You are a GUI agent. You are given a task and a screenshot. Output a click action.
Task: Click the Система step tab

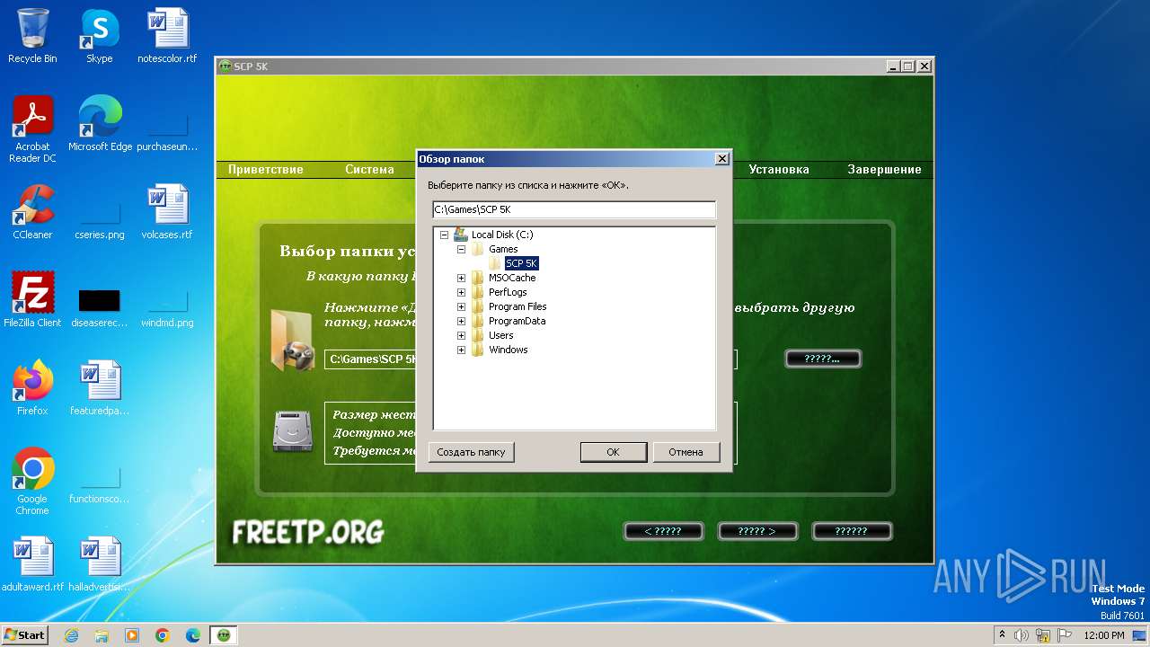tap(369, 169)
